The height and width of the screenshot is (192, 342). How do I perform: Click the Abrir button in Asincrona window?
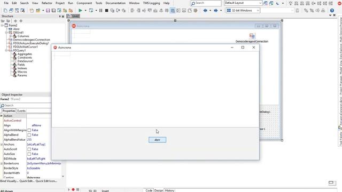pos(157,140)
